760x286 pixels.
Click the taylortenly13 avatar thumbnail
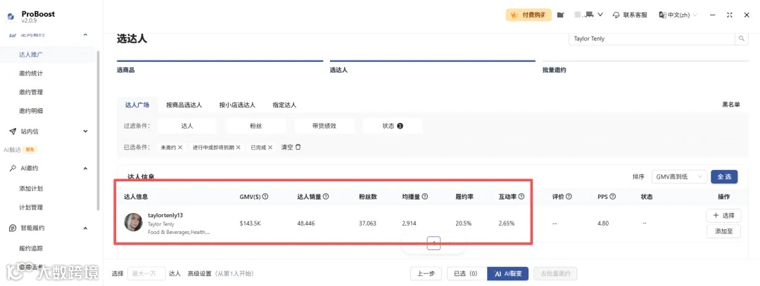(x=133, y=222)
